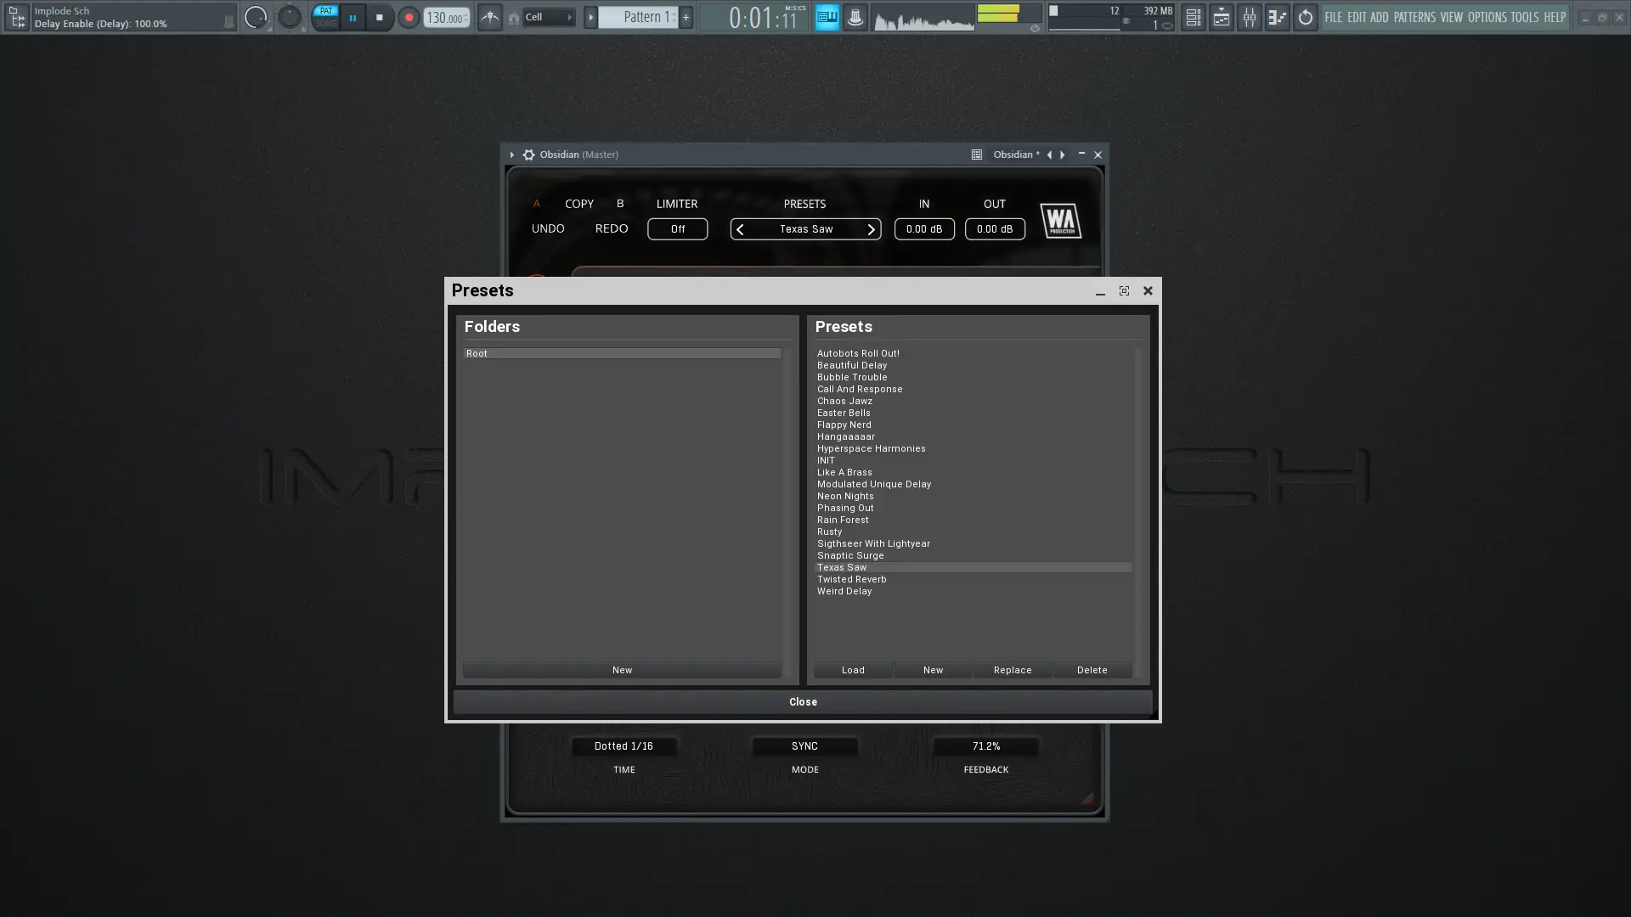Image resolution: width=1631 pixels, height=917 pixels.
Task: Click the metronome icon
Action: [x=489, y=17]
